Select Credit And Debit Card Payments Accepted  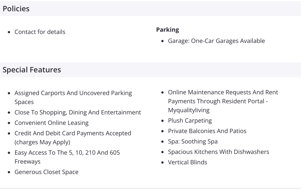(73, 133)
